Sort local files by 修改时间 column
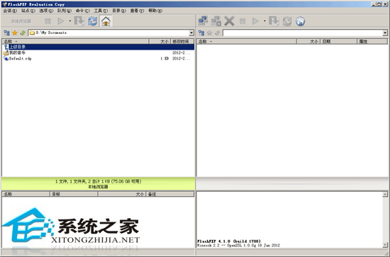The width and height of the screenshot is (390, 257). coord(182,42)
